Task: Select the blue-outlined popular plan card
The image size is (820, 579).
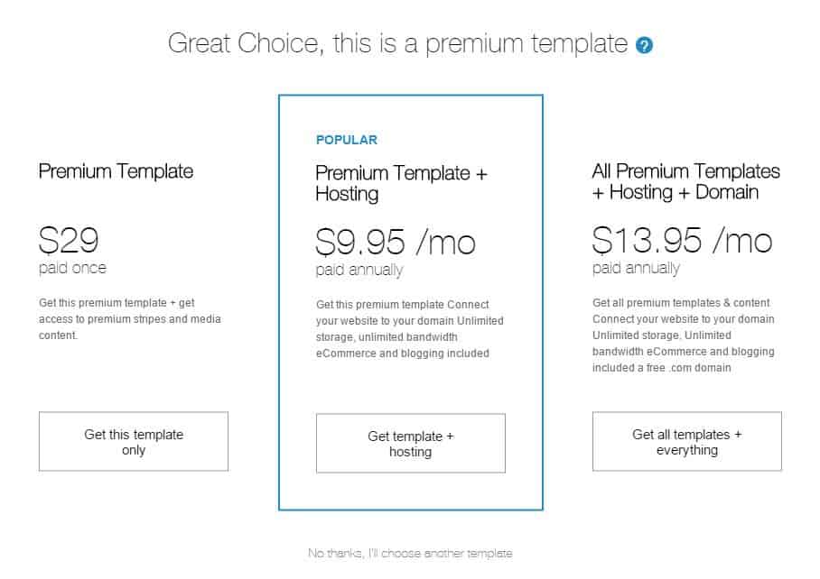Action: (x=411, y=302)
